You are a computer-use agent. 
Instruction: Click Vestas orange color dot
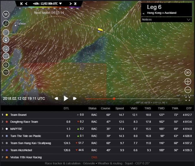tap(7, 157)
